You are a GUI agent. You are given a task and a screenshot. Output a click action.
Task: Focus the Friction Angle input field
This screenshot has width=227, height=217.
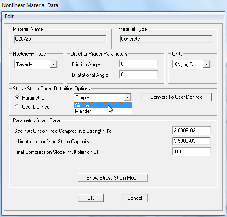(x=139, y=64)
